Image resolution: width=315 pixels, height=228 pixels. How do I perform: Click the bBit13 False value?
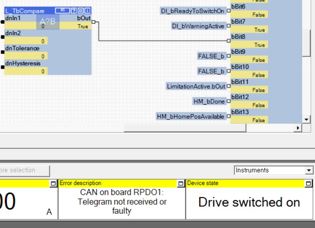point(249,120)
